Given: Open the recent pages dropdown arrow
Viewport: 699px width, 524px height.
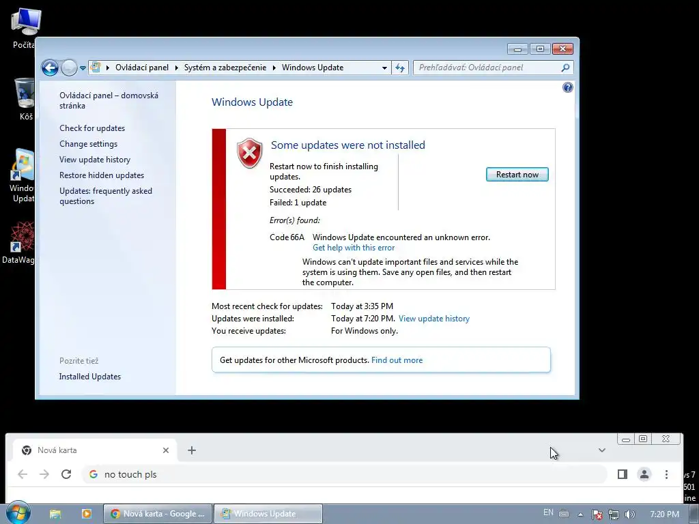Looking at the screenshot, I should [x=83, y=68].
